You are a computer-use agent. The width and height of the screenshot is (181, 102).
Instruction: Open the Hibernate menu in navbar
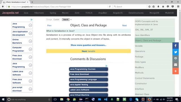(39, 13)
